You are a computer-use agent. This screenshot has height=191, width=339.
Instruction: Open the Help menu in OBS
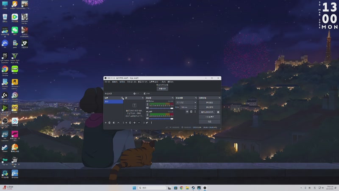click(x=170, y=82)
